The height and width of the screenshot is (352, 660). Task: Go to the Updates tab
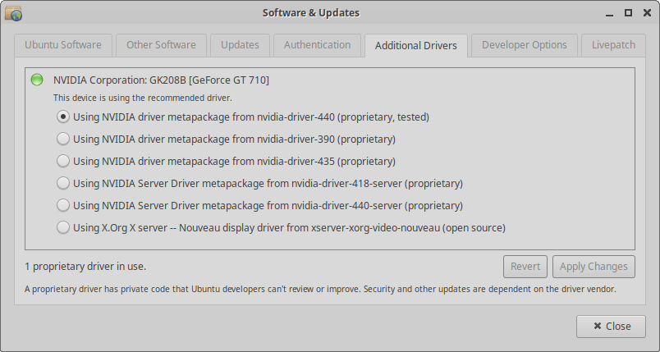pyautogui.click(x=240, y=45)
